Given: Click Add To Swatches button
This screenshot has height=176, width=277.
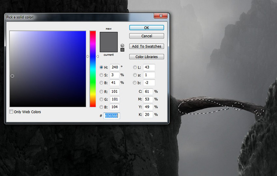Looking at the screenshot, I should coord(147,46).
